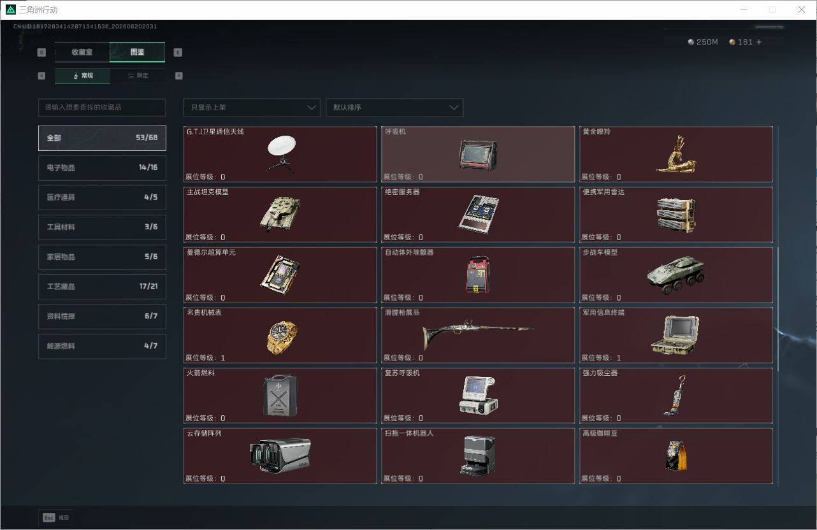
Task: Select the 工具材料 3/6 category
Action: pos(102,227)
